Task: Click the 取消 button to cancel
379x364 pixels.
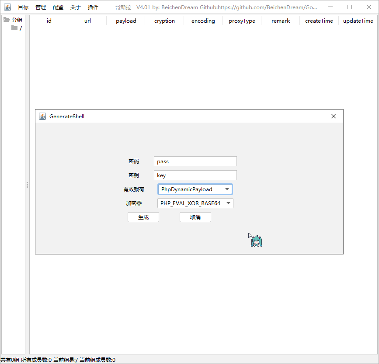Action: coord(195,217)
